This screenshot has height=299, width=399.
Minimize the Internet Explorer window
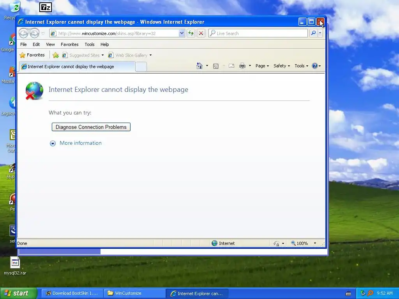coord(302,22)
